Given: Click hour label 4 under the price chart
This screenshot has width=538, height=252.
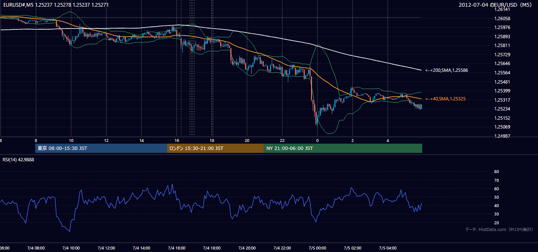Looking at the screenshot, I should [388, 141].
